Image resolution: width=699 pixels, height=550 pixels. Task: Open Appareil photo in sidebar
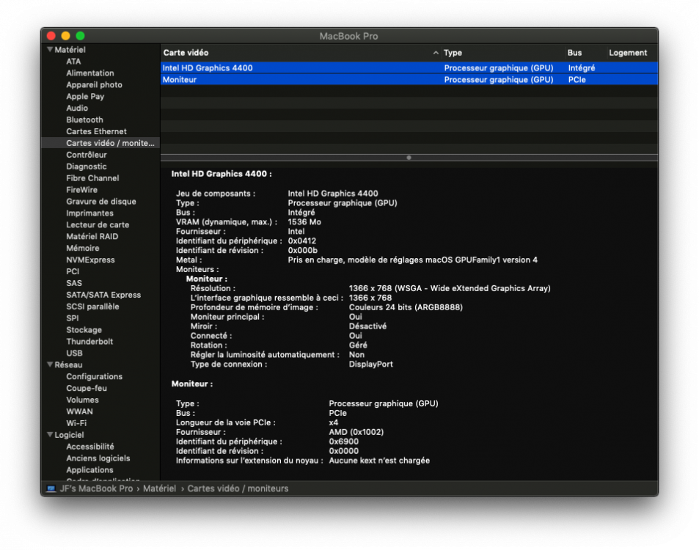point(94,84)
